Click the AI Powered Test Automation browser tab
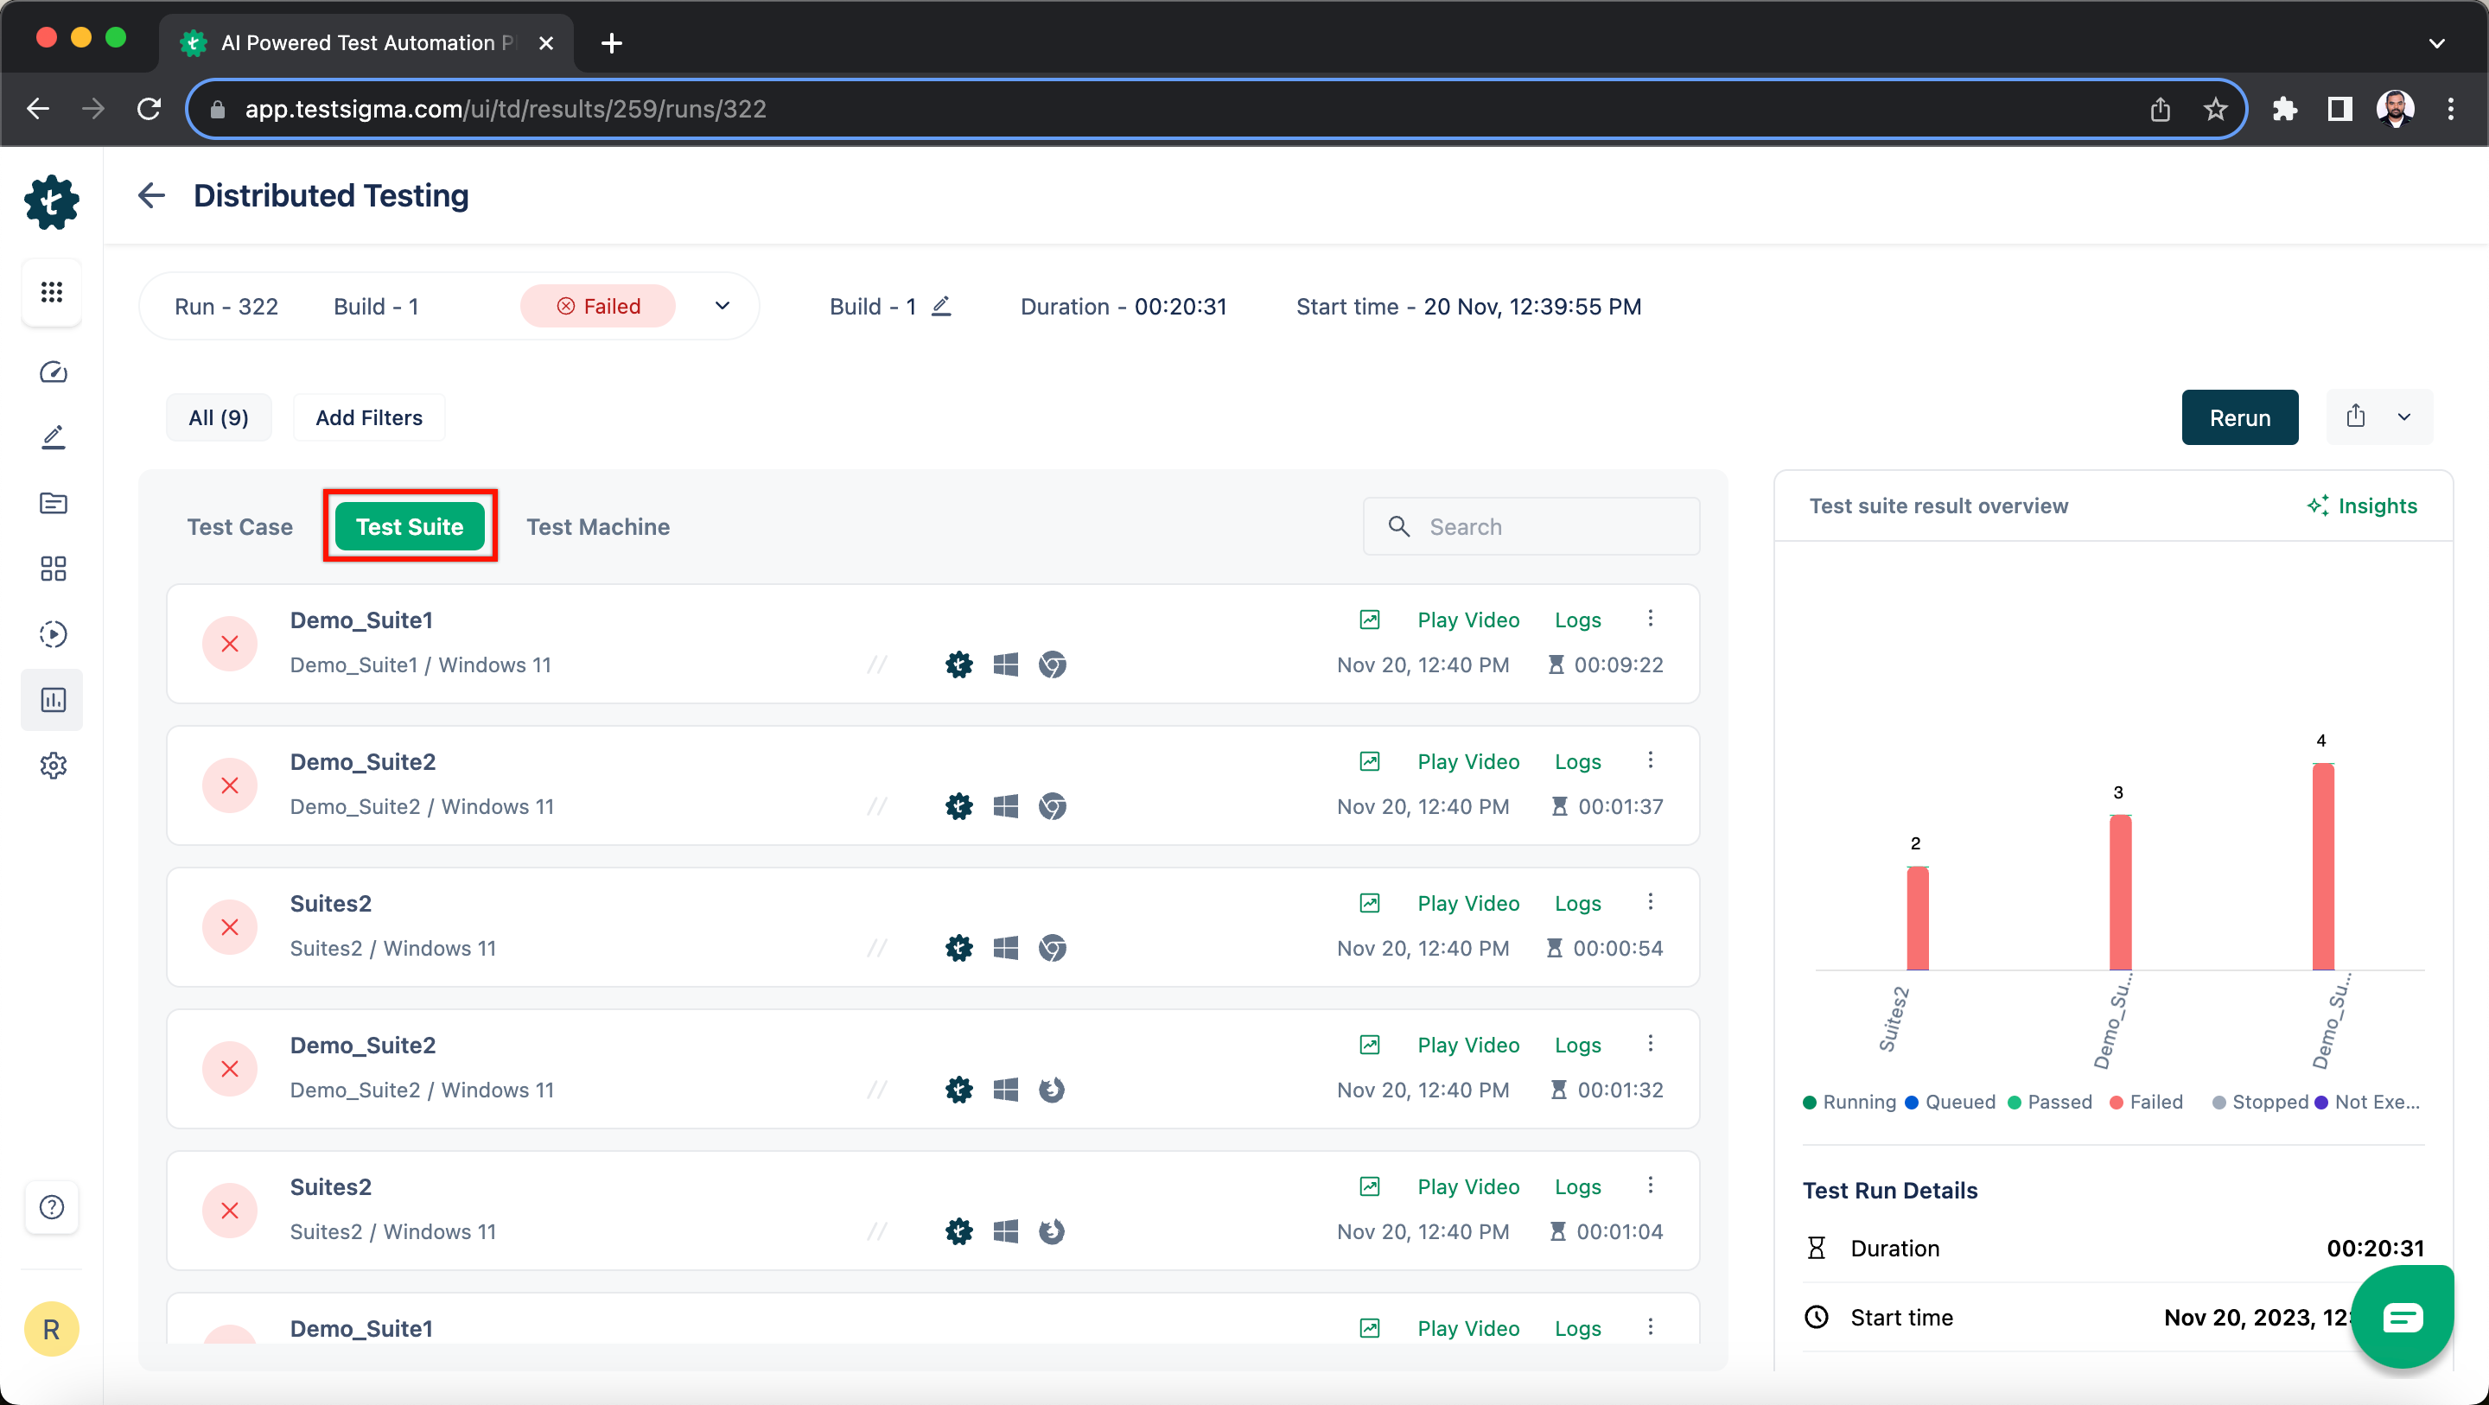The image size is (2489, 1405). 367,42
